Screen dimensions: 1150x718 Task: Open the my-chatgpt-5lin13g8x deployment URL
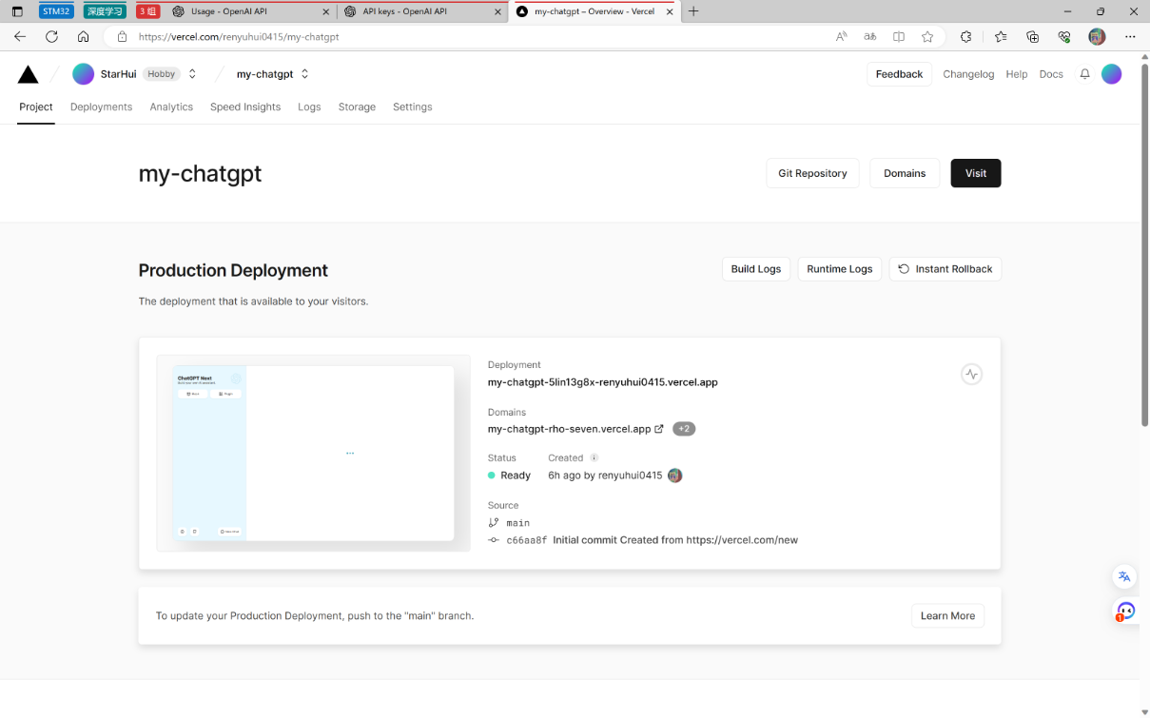point(602,382)
